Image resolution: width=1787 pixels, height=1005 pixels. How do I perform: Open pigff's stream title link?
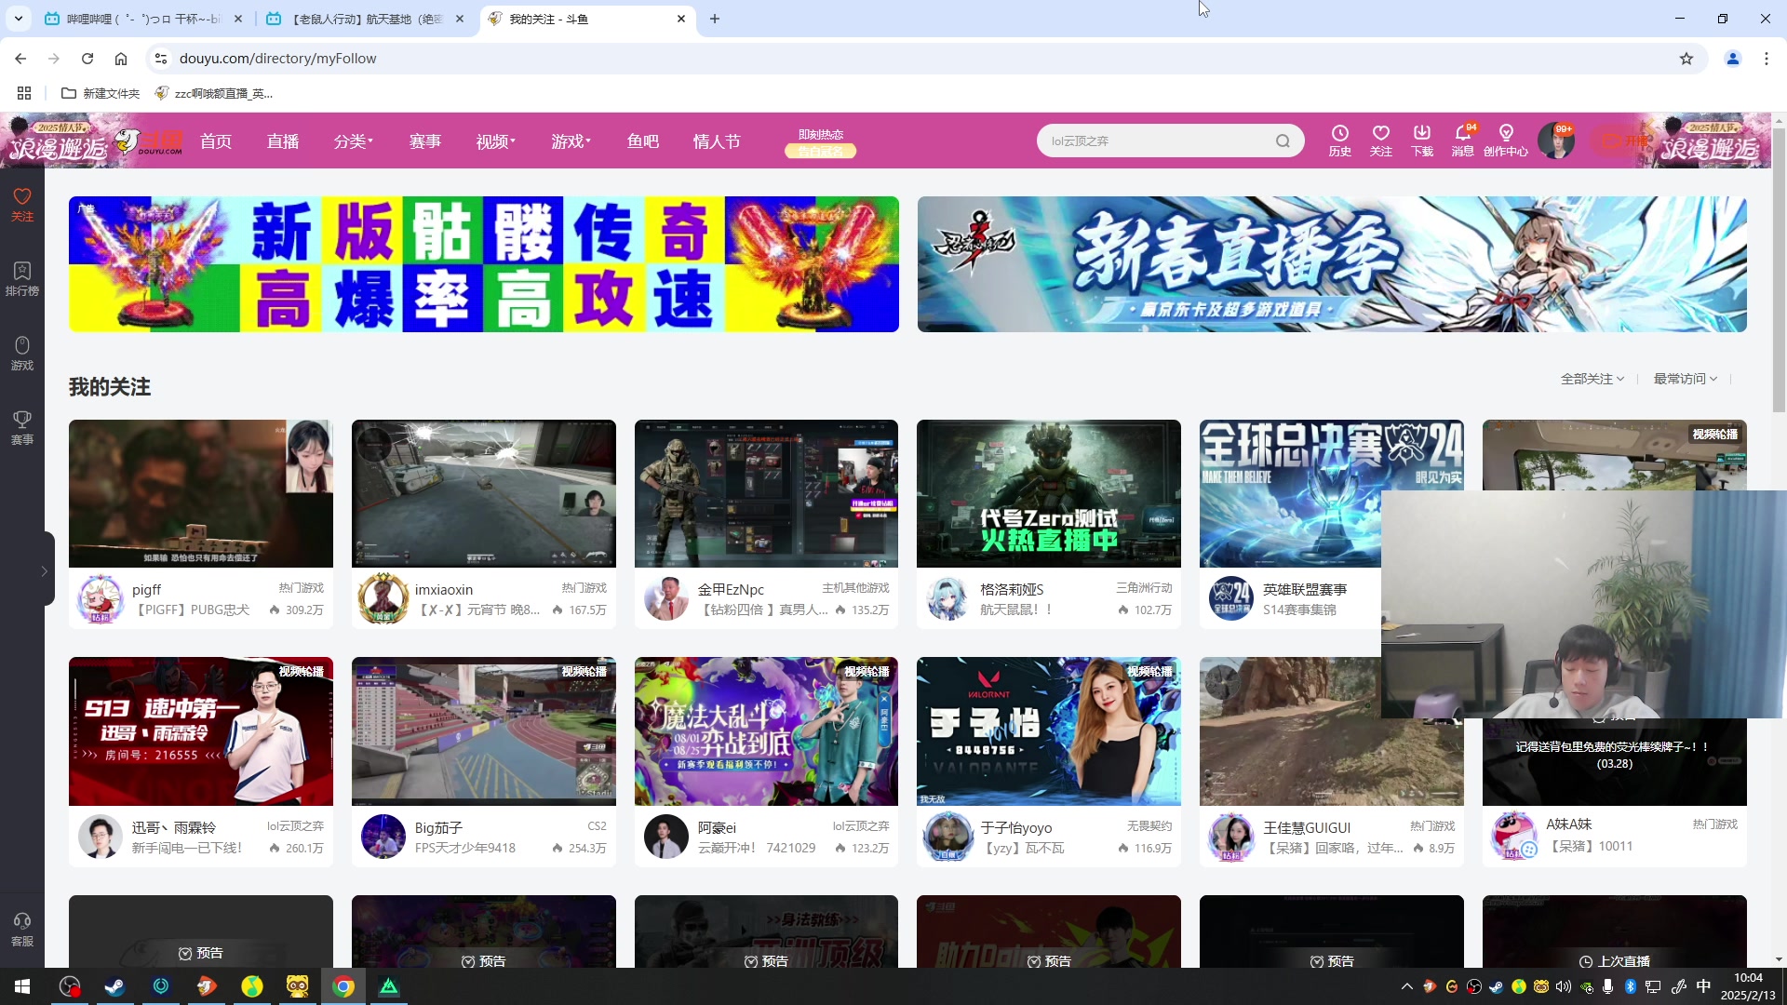click(194, 610)
